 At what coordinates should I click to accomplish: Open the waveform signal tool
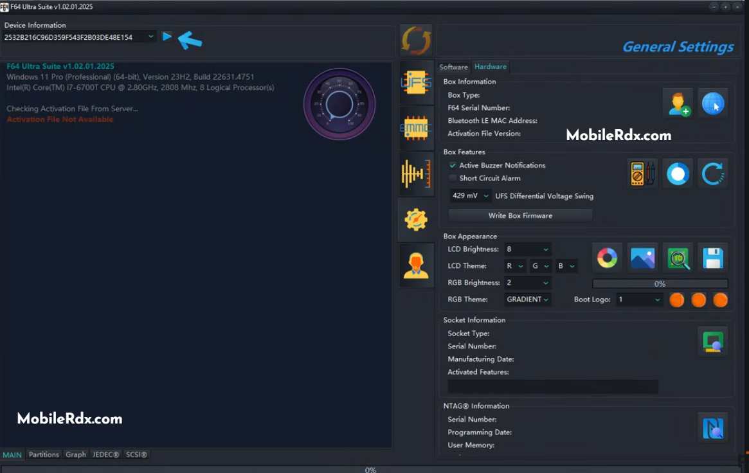(x=416, y=174)
